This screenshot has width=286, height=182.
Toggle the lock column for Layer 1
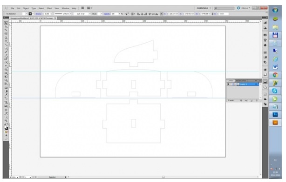point(231,84)
